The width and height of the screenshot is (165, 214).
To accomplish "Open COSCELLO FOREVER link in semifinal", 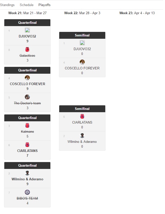I will point(82,68).
